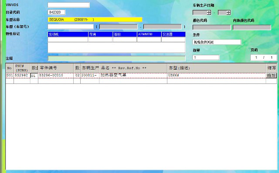Screen dimensions: 279x173
Task: Click the 发动机 engine column header
Action: 68,34
